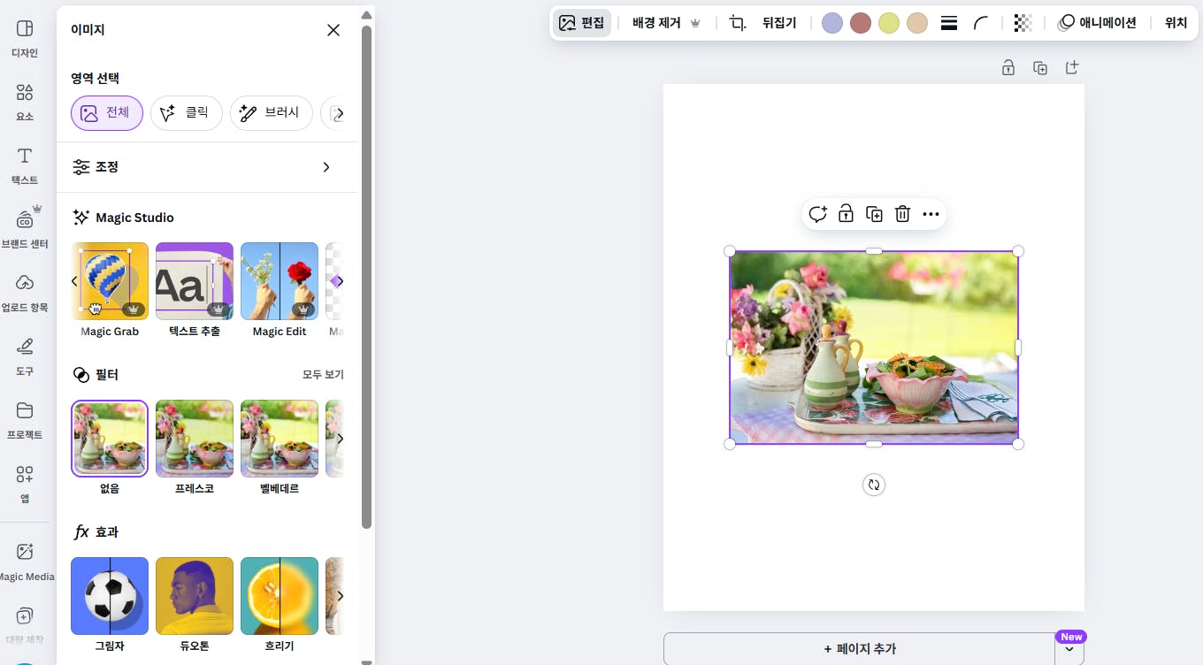Lock the selected image

tap(846, 214)
